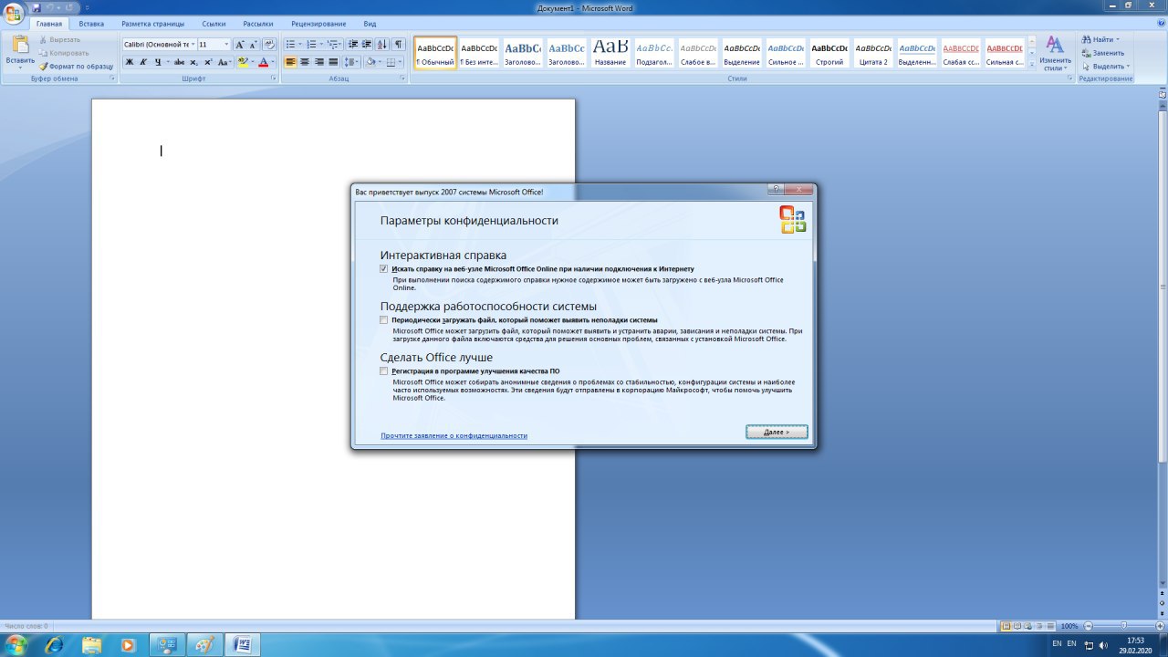Open the Рецензирование tab
This screenshot has height=657, width=1168.
tap(318, 24)
